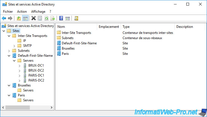Open the Affichage menu
207x117 pixels.
click(38, 12)
